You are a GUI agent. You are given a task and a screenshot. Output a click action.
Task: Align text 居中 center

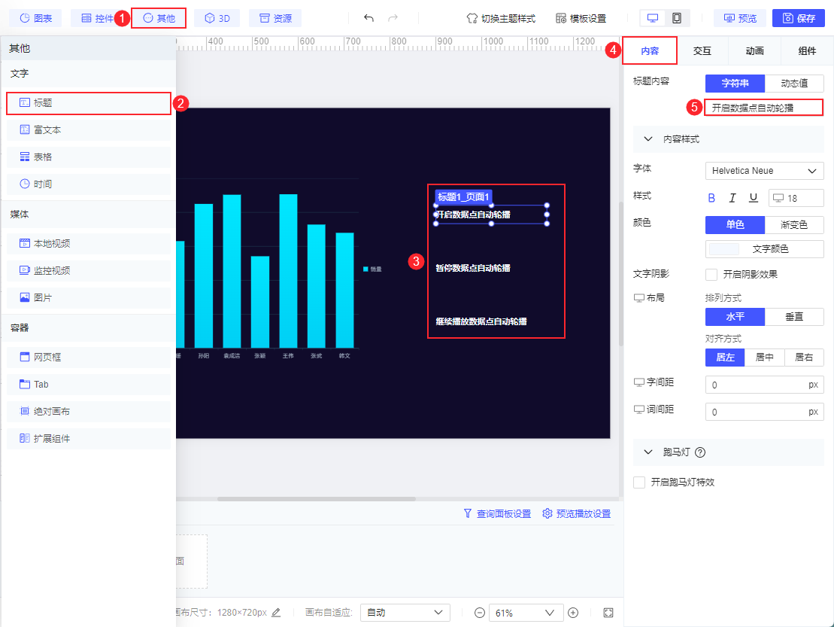tap(764, 357)
